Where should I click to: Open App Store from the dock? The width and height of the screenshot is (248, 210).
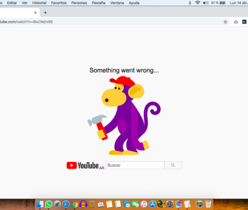153,204
